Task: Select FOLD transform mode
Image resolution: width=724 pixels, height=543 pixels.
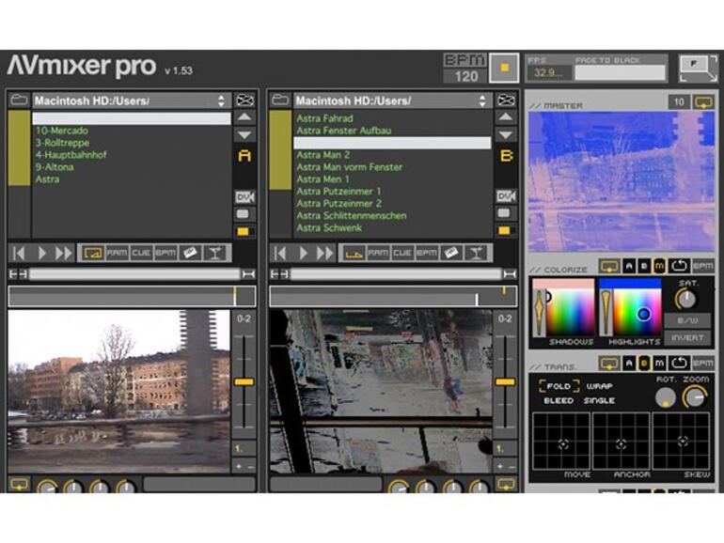Action: (559, 386)
